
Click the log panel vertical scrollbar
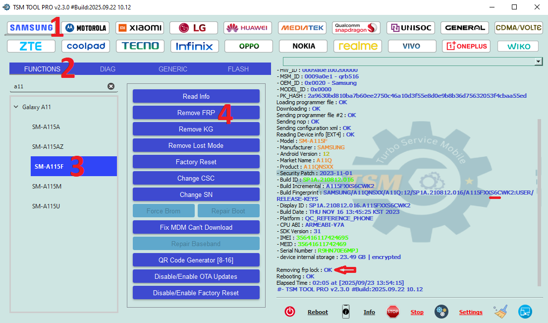(539, 198)
